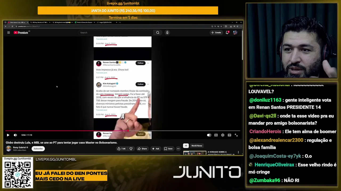Save the video to a playlist

click(168, 149)
